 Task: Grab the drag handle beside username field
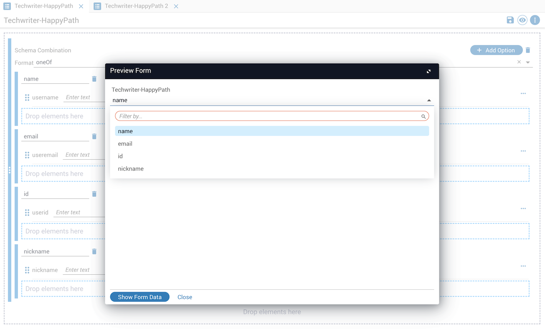[x=27, y=98]
